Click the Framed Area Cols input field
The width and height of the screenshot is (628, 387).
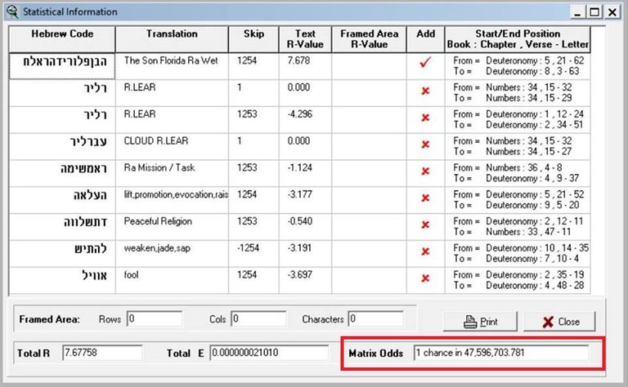pos(258,319)
